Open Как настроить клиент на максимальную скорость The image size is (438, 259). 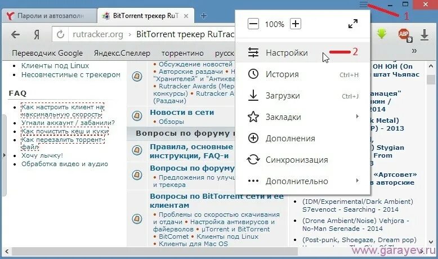62,111
